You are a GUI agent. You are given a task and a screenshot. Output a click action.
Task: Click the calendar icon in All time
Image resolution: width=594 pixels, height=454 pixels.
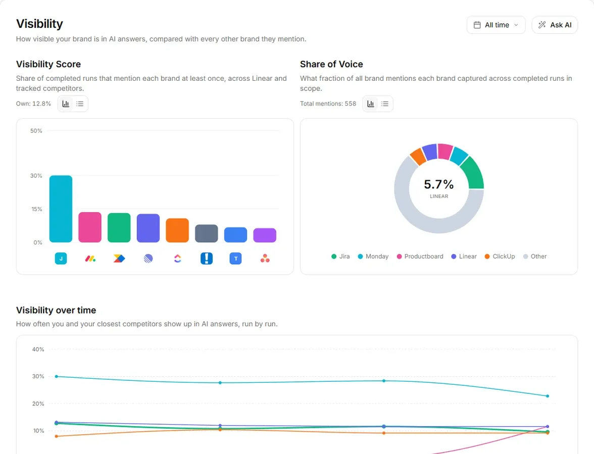[477, 25]
